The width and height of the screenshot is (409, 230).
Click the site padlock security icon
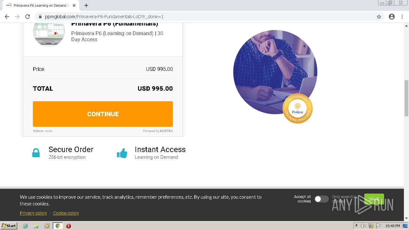tap(40, 17)
